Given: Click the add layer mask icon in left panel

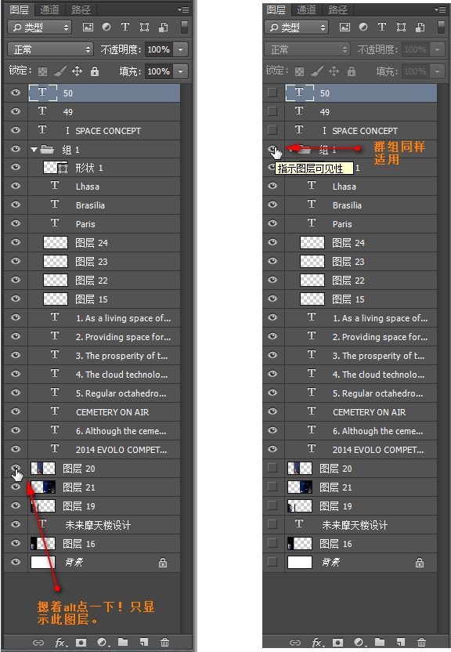Looking at the screenshot, I should point(81,643).
